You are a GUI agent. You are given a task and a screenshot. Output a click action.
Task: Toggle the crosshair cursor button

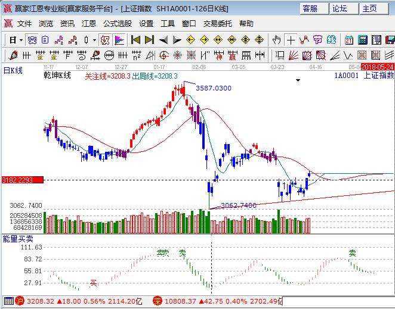click(x=291, y=40)
